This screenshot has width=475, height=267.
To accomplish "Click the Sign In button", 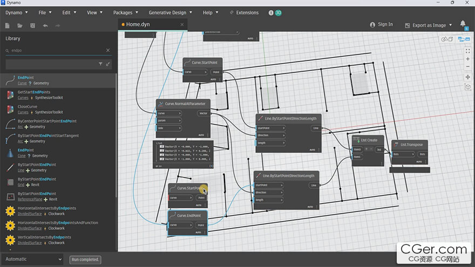I will [382, 24].
